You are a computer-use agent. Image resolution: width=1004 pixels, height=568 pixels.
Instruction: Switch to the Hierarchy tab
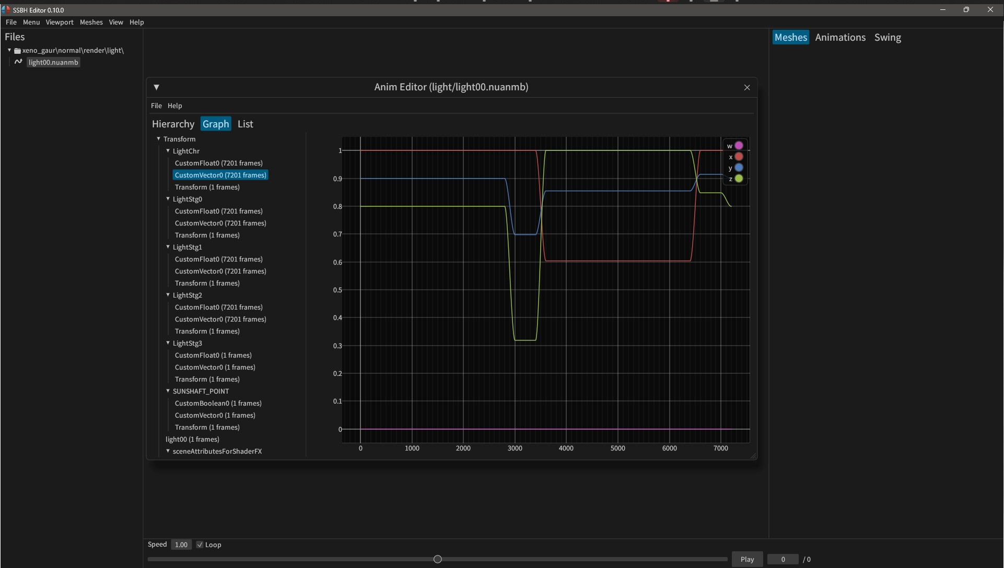pyautogui.click(x=173, y=124)
